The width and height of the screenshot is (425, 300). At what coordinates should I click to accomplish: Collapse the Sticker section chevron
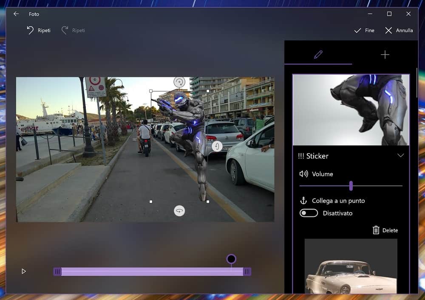(400, 156)
